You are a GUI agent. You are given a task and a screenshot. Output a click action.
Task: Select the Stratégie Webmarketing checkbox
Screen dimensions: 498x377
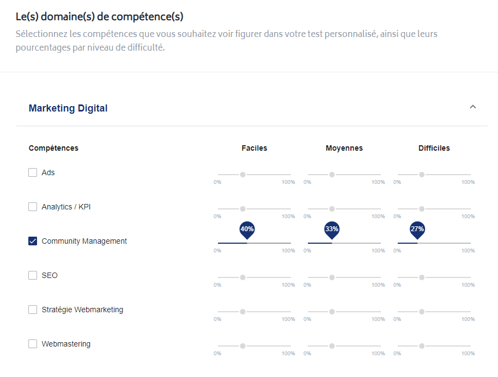[33, 310]
